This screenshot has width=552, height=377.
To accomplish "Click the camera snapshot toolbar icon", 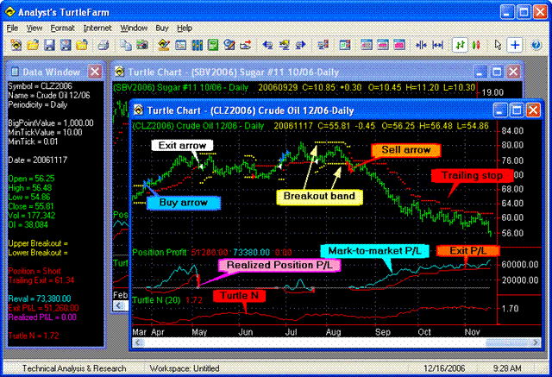I will [142, 45].
